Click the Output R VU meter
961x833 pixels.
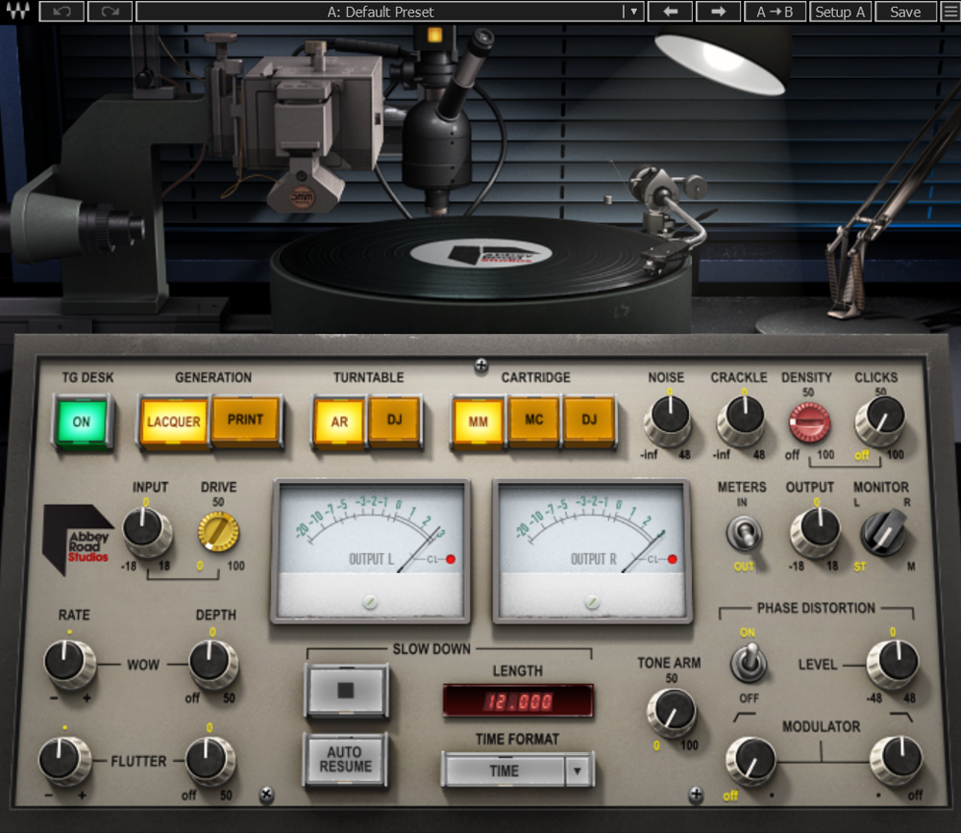click(x=592, y=551)
